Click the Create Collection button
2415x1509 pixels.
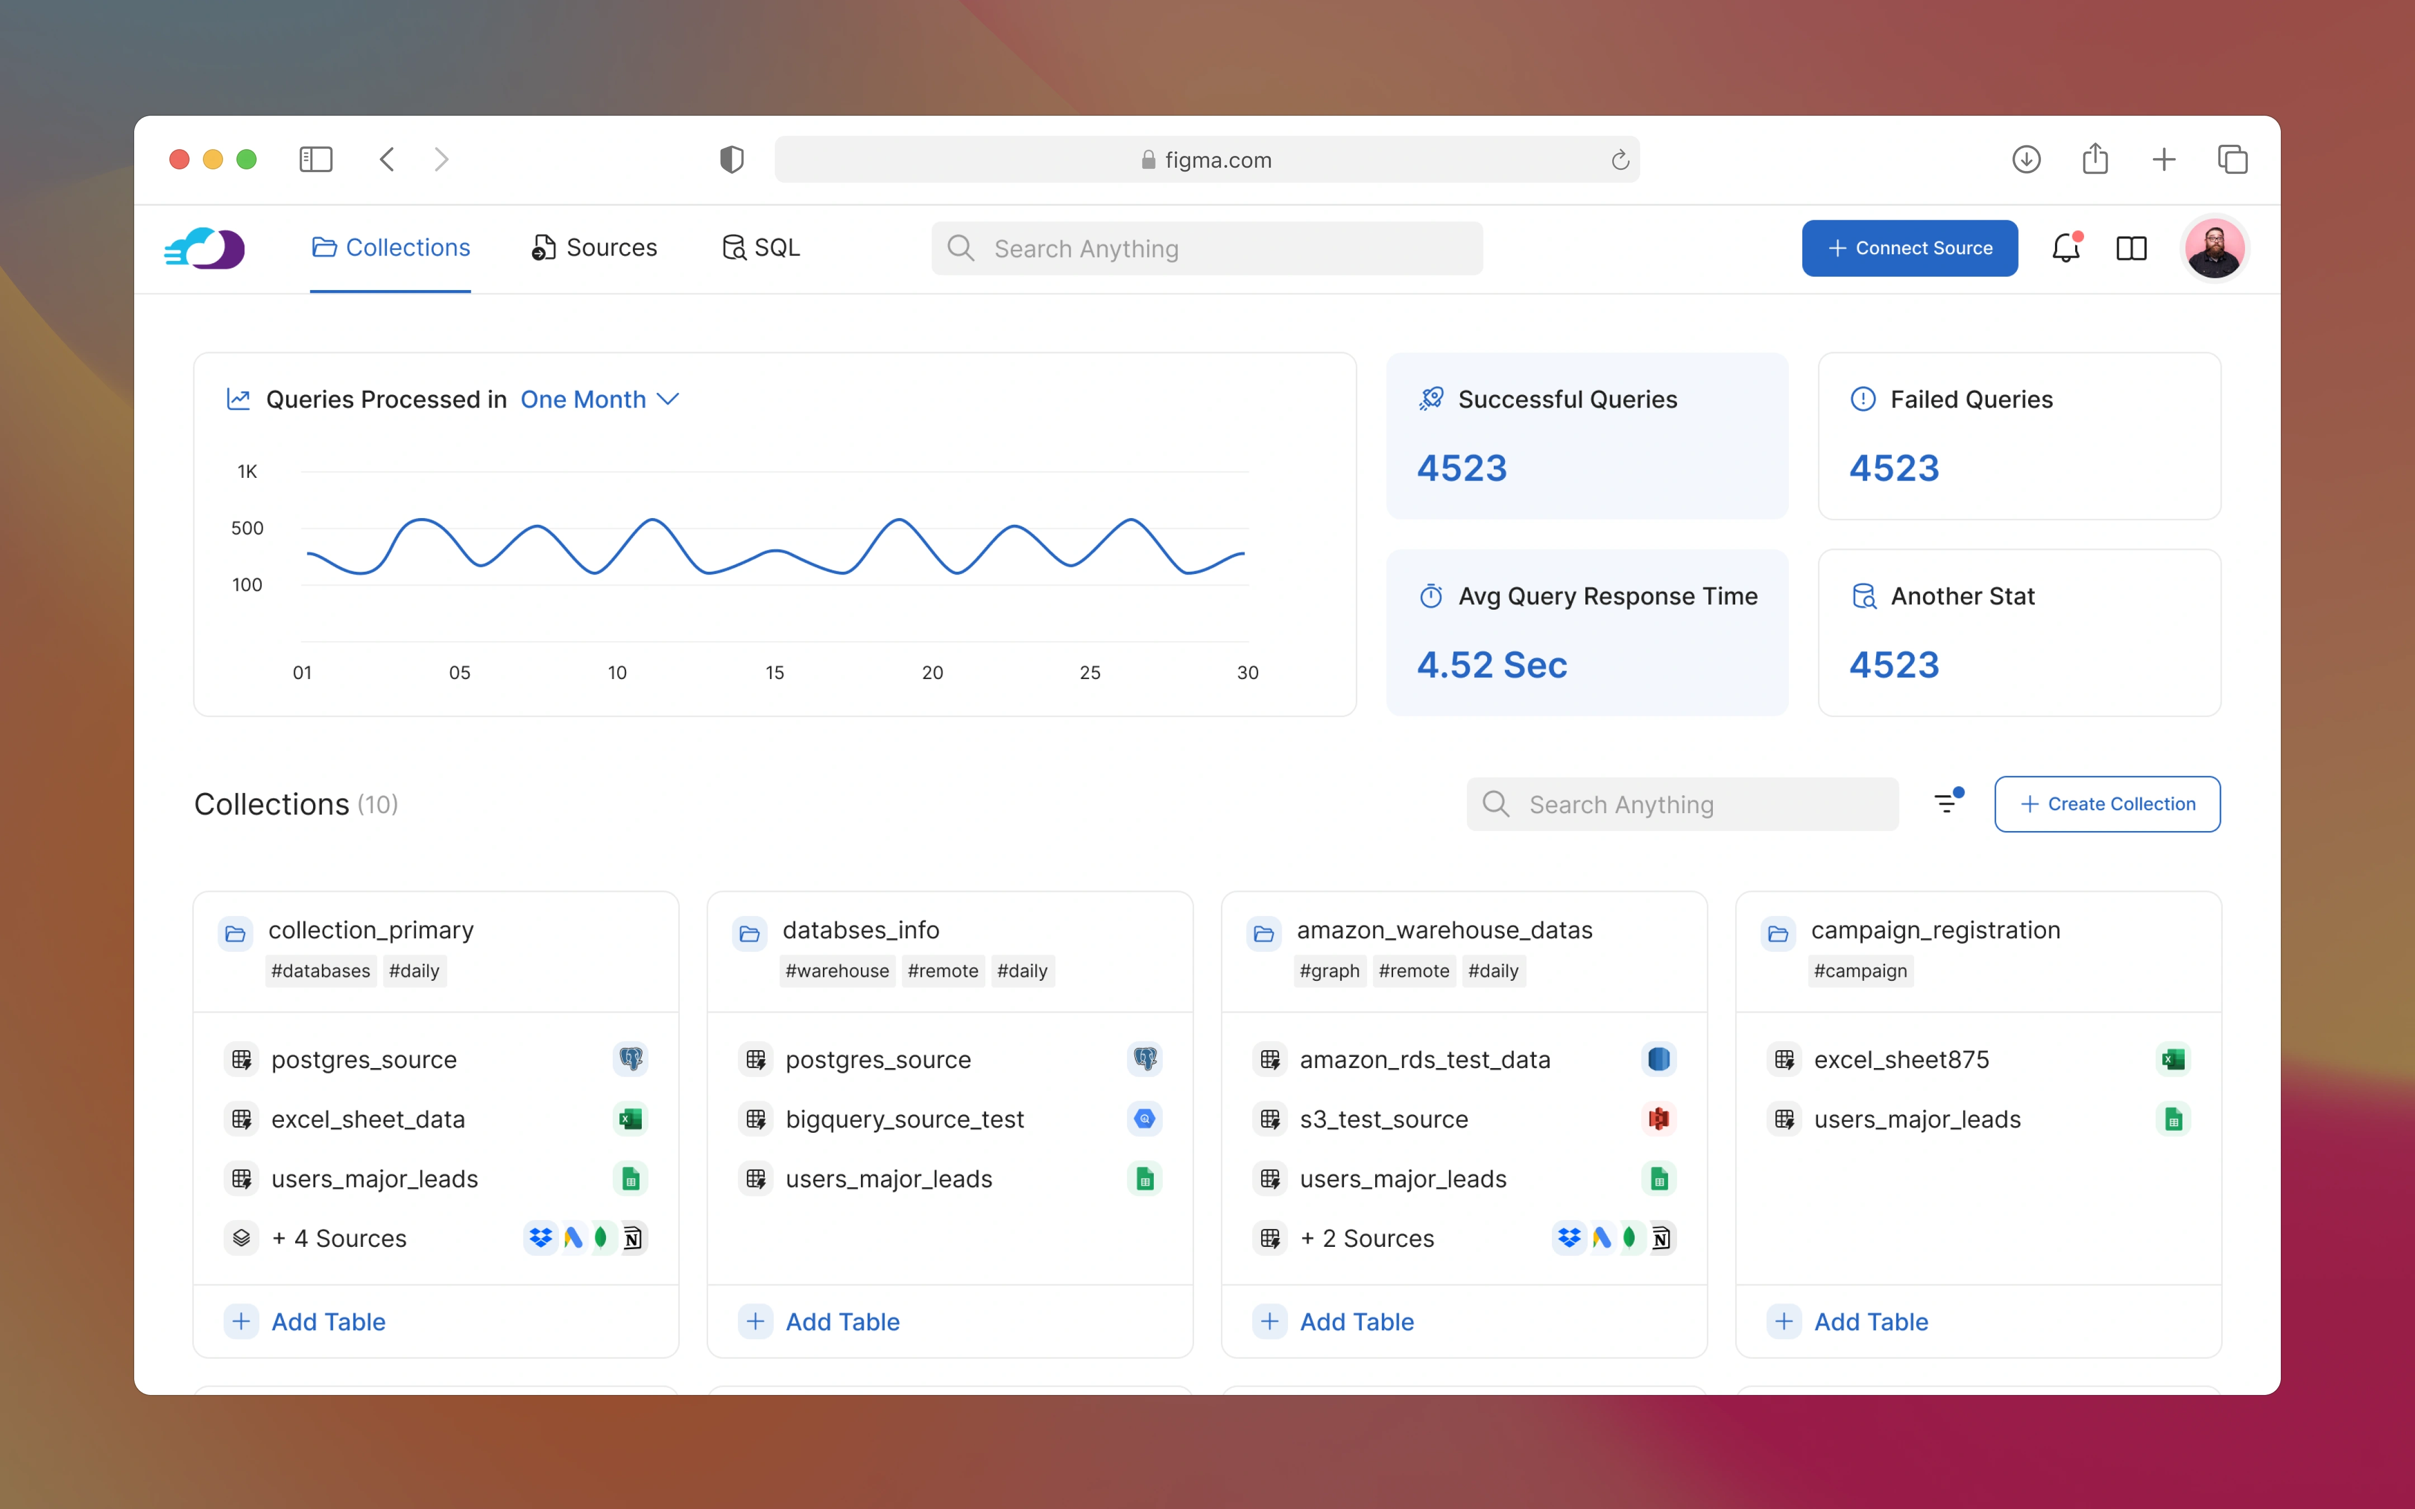pos(2106,804)
